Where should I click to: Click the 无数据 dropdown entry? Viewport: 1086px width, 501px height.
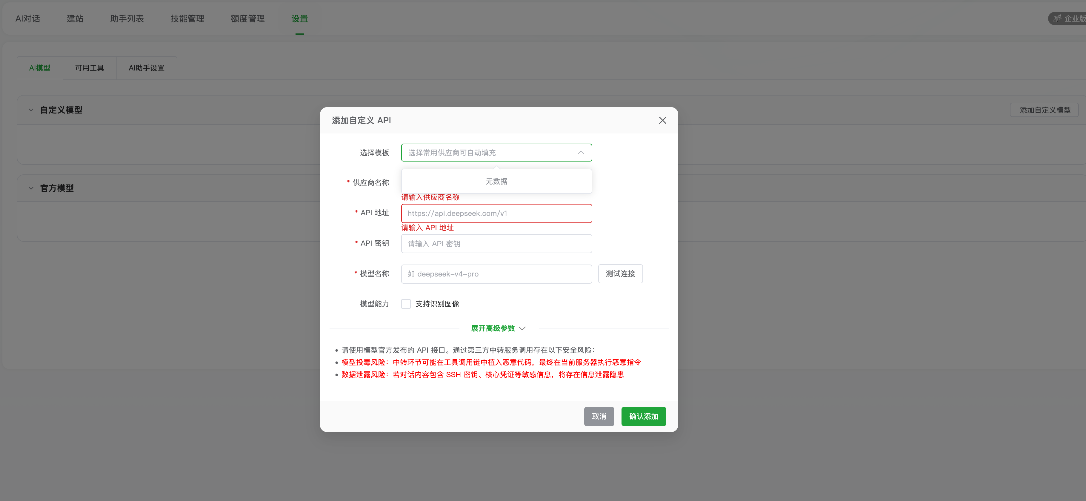496,181
